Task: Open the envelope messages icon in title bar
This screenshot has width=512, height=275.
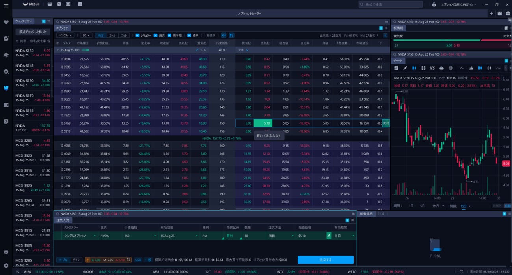Action: pyautogui.click(x=68, y=4)
